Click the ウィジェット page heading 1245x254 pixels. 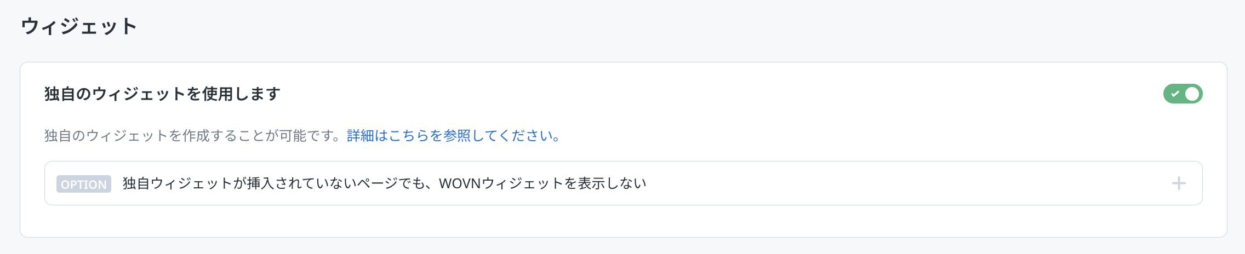(x=79, y=26)
